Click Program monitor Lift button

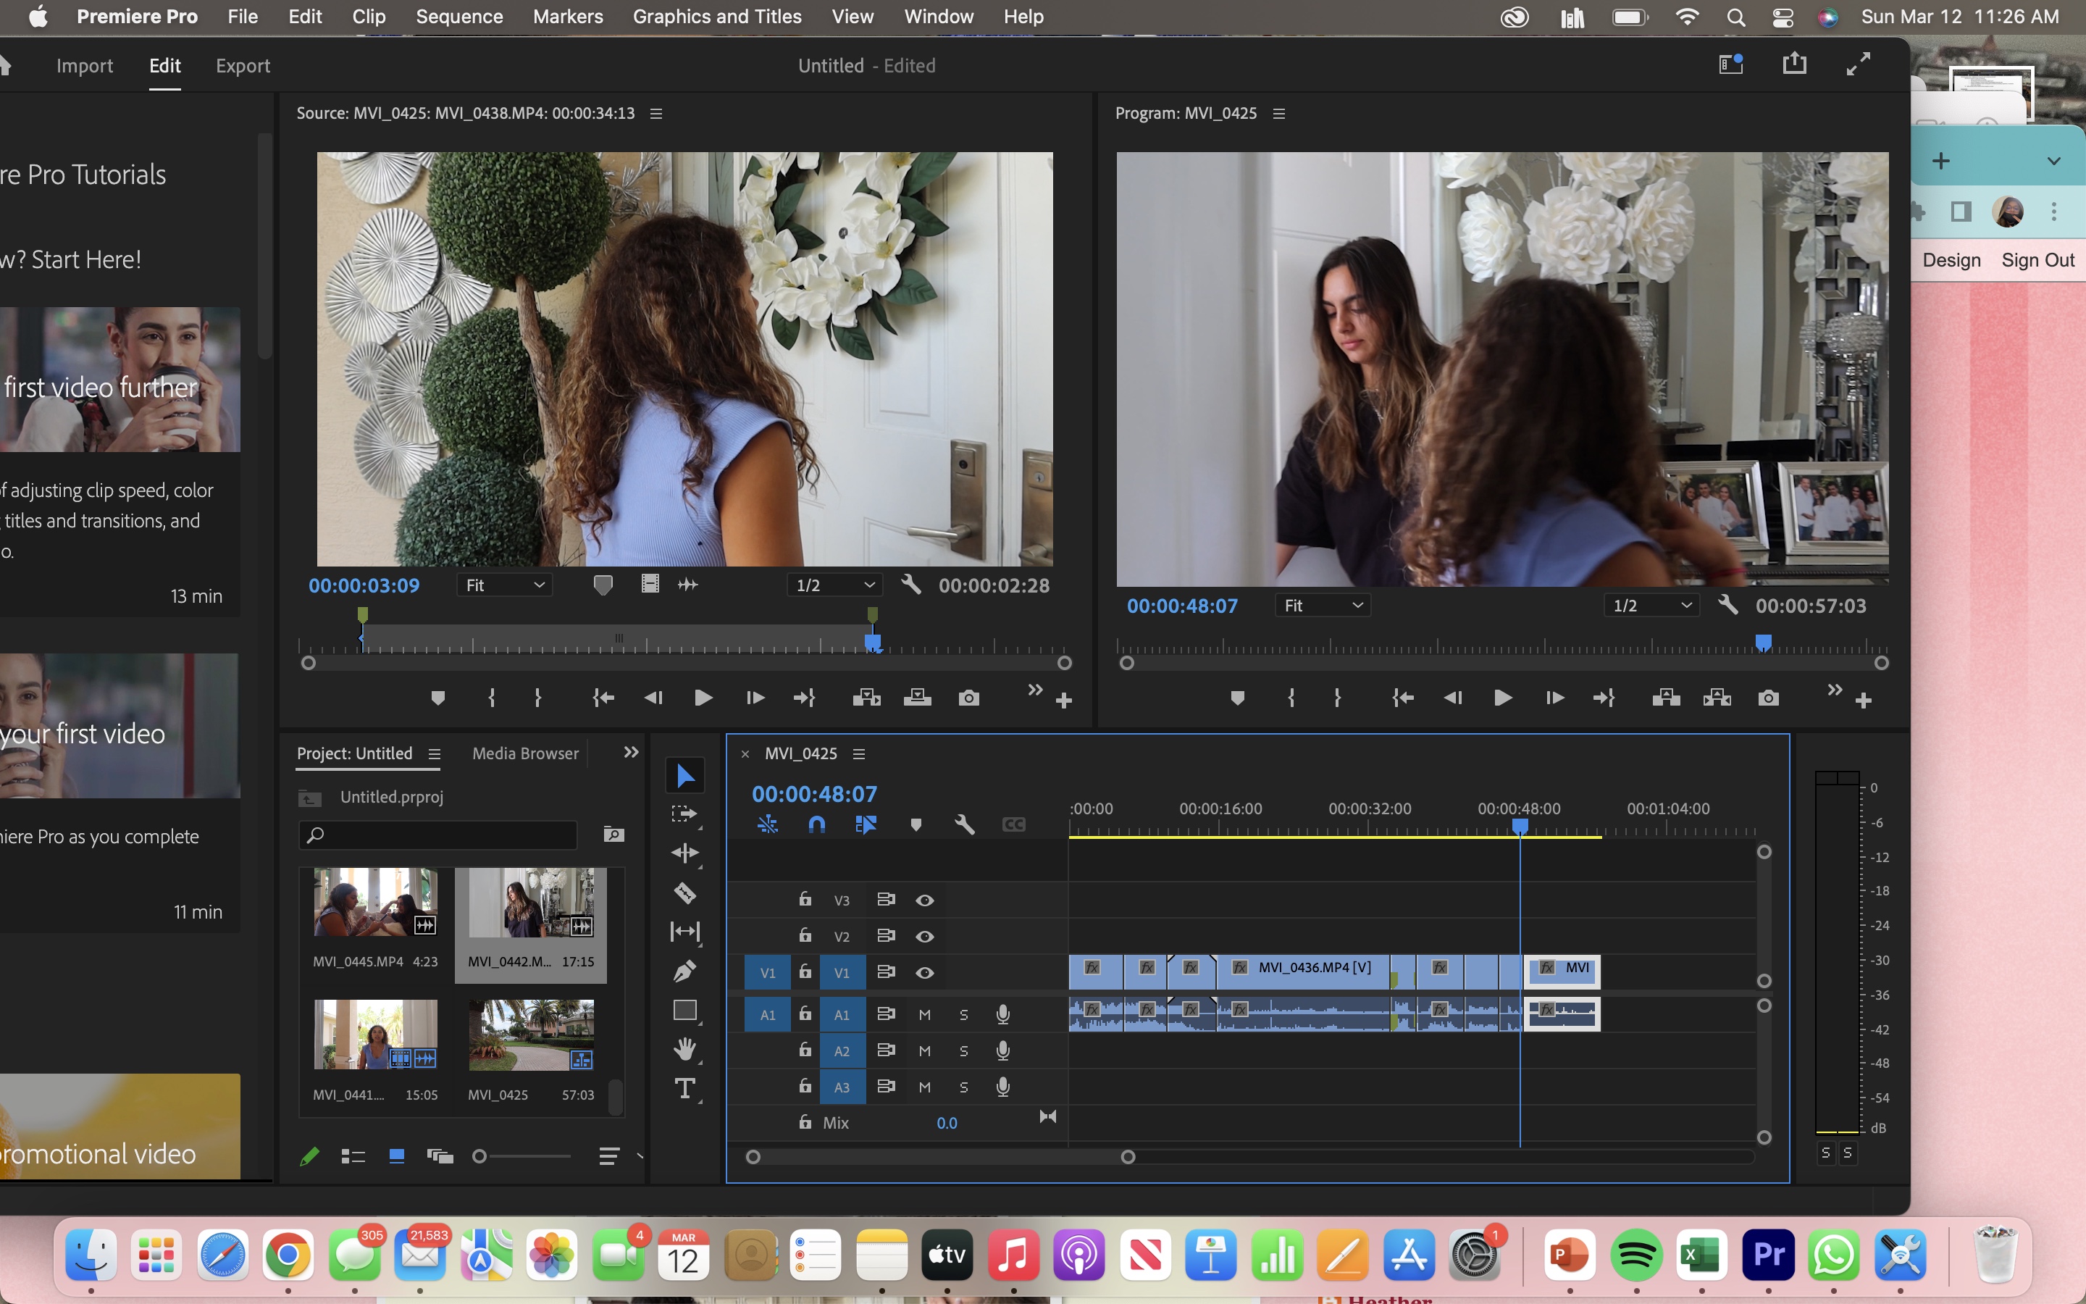tap(1666, 698)
